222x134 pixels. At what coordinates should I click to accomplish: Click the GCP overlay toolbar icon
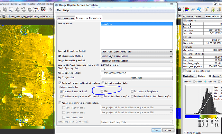coord(23,9)
